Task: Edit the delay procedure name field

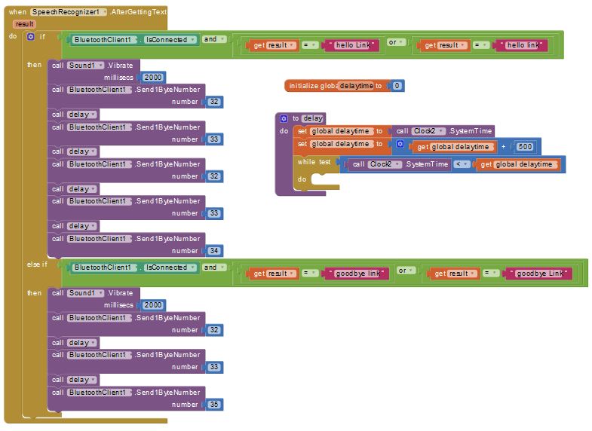Action: (313, 118)
